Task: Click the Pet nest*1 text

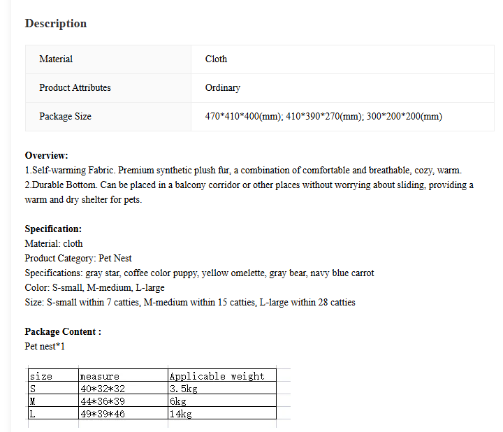Action: 45,346
